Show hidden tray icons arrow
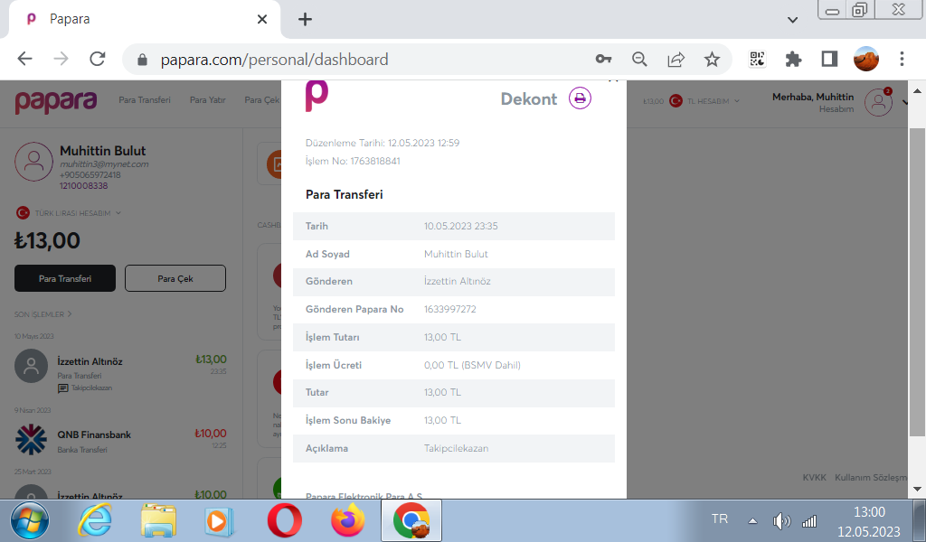Viewport: 926px width, 542px height. (x=752, y=520)
